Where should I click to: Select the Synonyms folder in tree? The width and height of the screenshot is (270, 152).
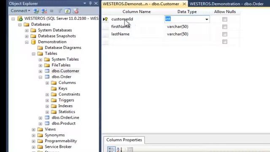(x=55, y=135)
